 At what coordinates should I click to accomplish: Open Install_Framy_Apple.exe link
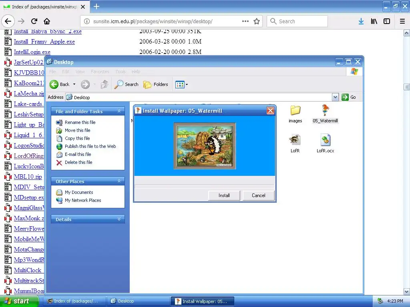pyautogui.click(x=44, y=42)
